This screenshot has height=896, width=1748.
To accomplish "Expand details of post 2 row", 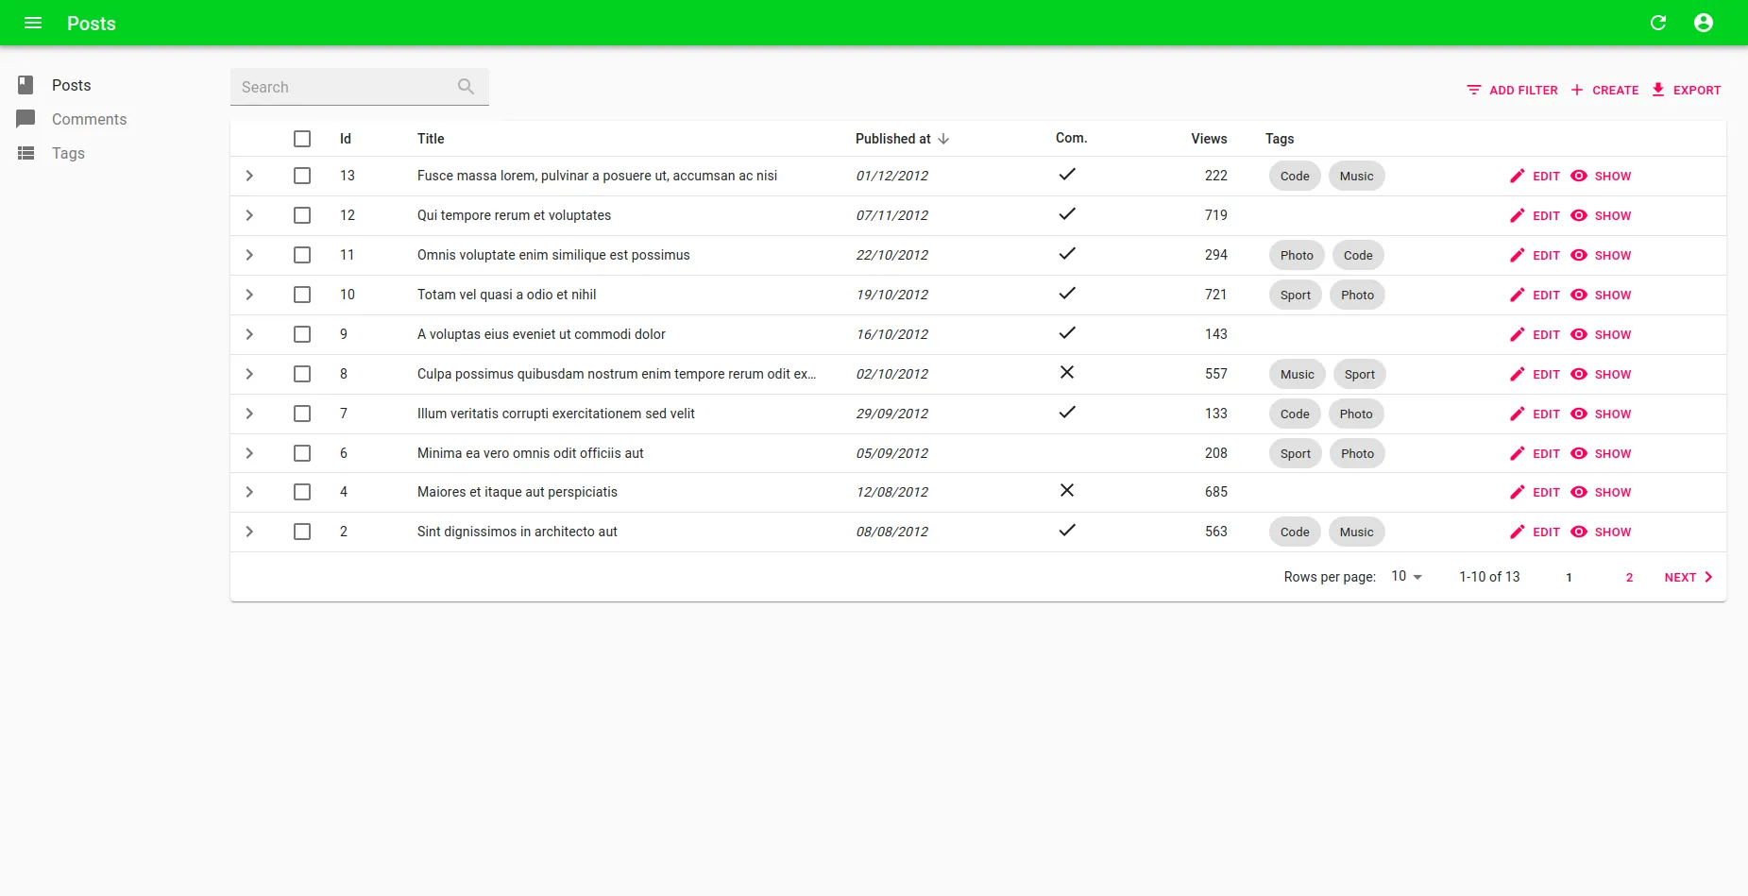I will (249, 532).
